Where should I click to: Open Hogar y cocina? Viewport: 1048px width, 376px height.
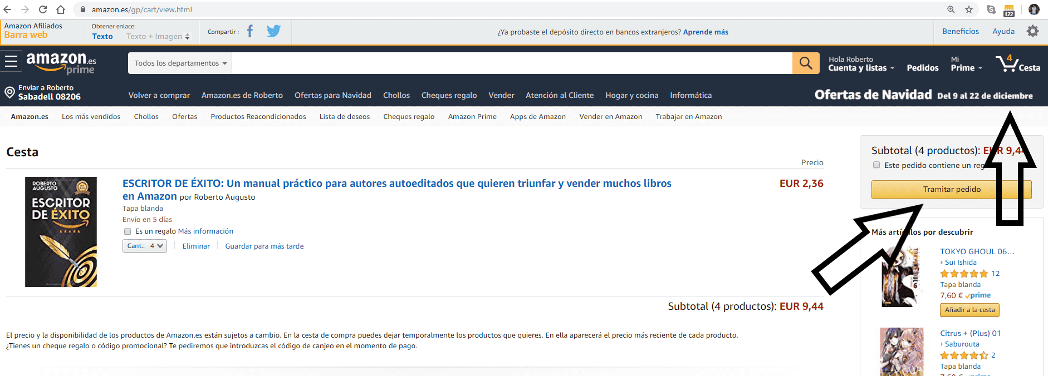coord(632,95)
